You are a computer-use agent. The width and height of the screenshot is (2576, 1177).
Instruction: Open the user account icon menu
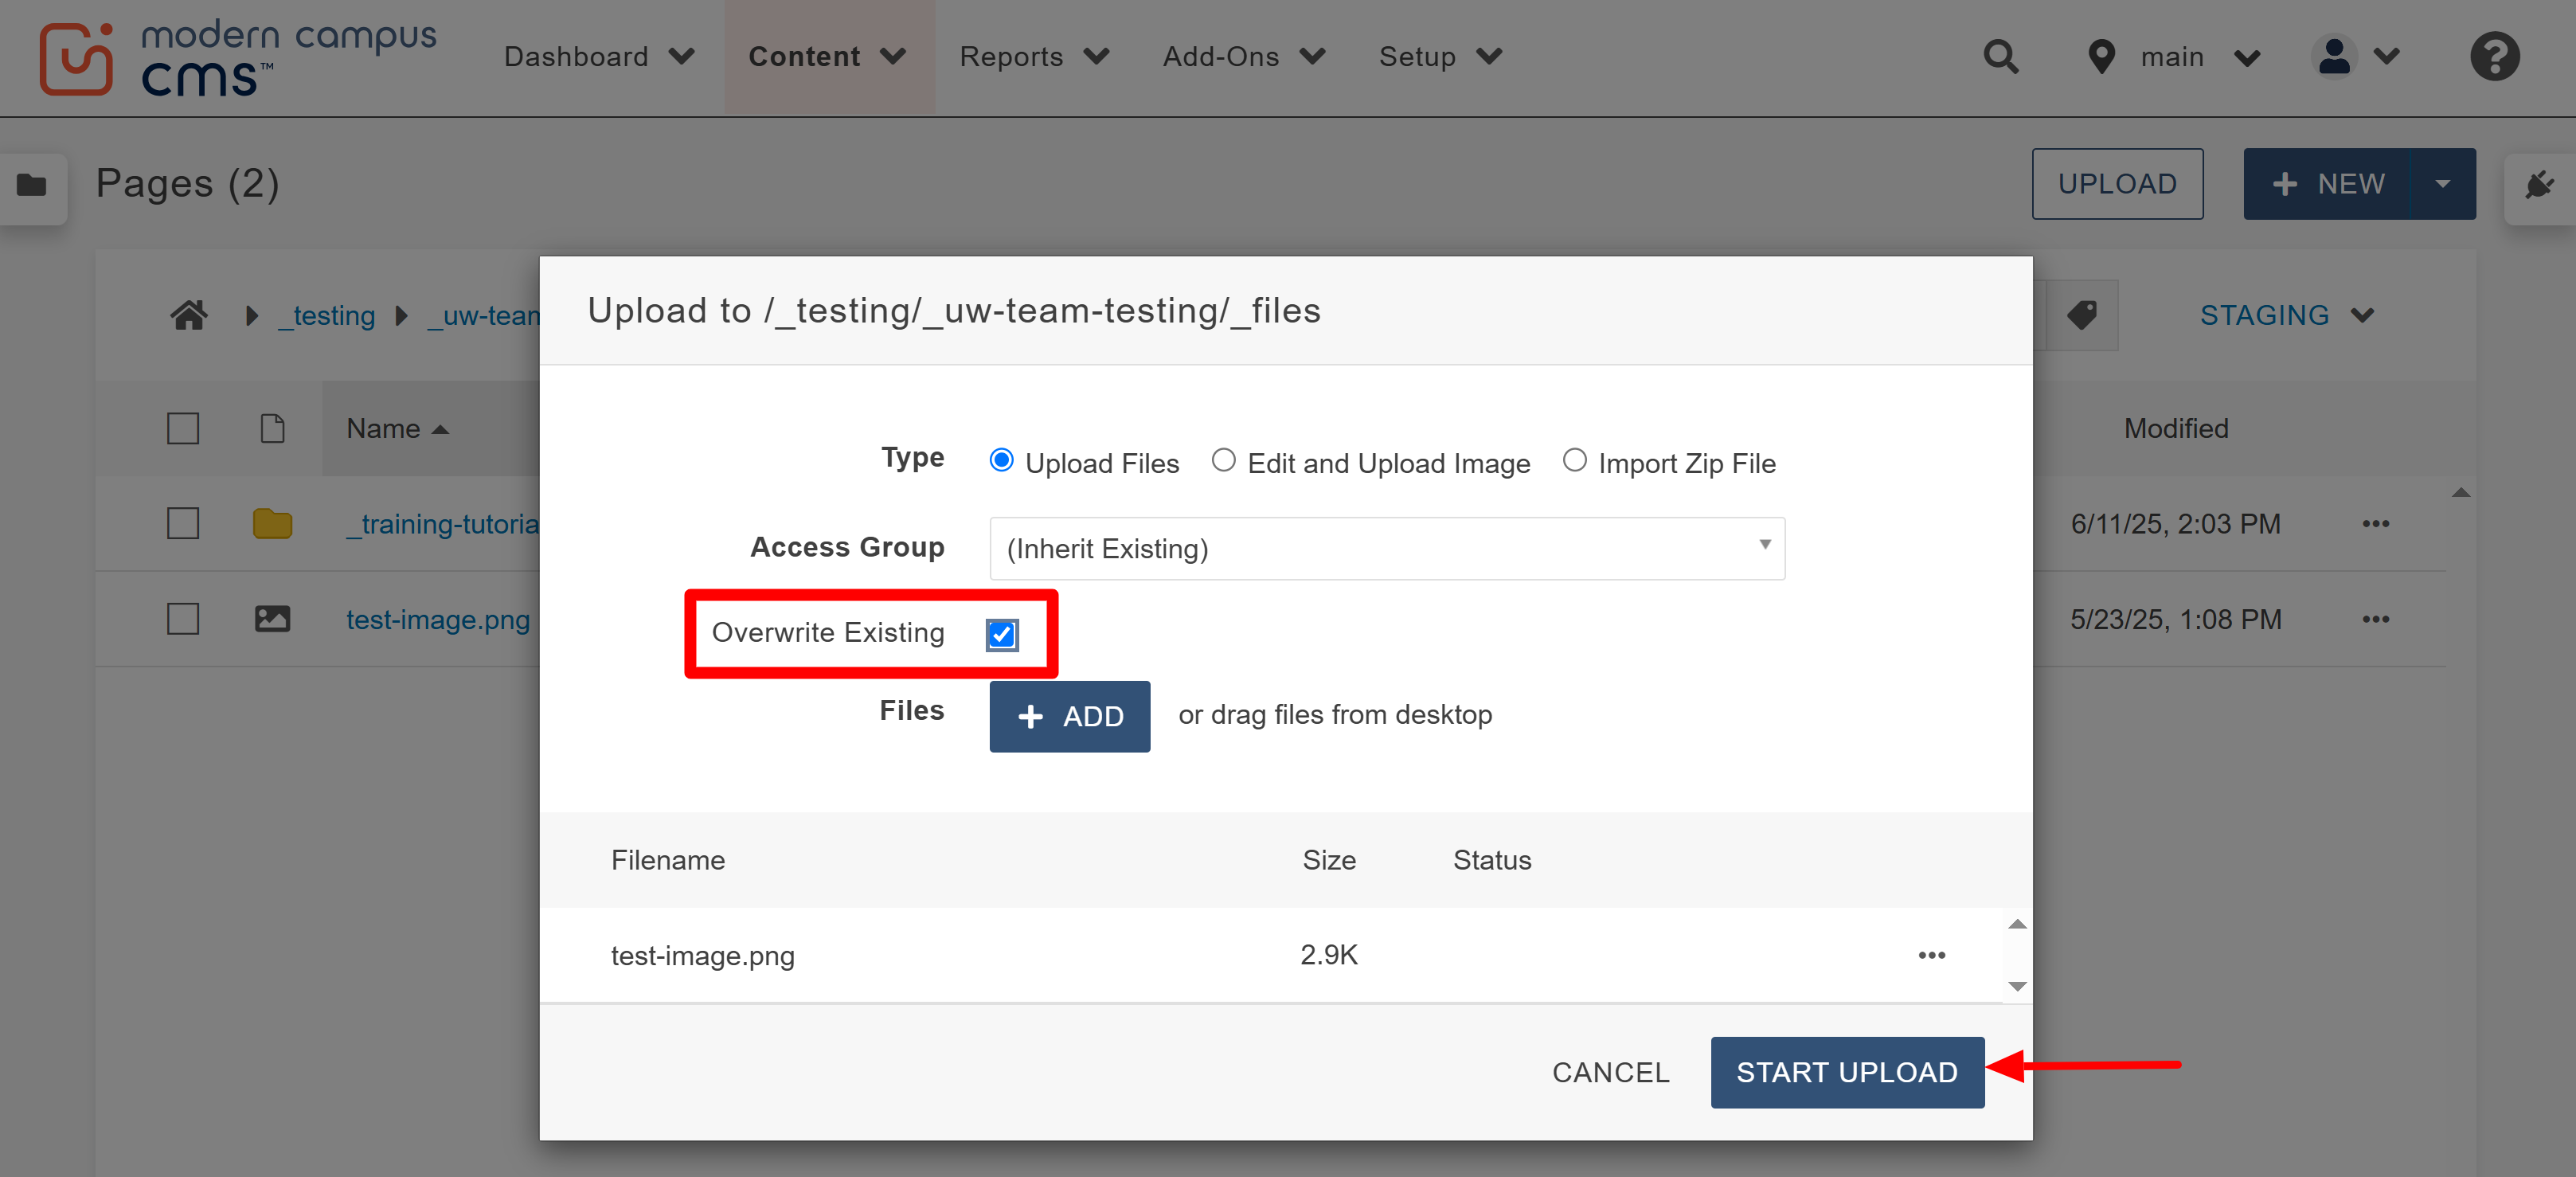coord(2334,57)
